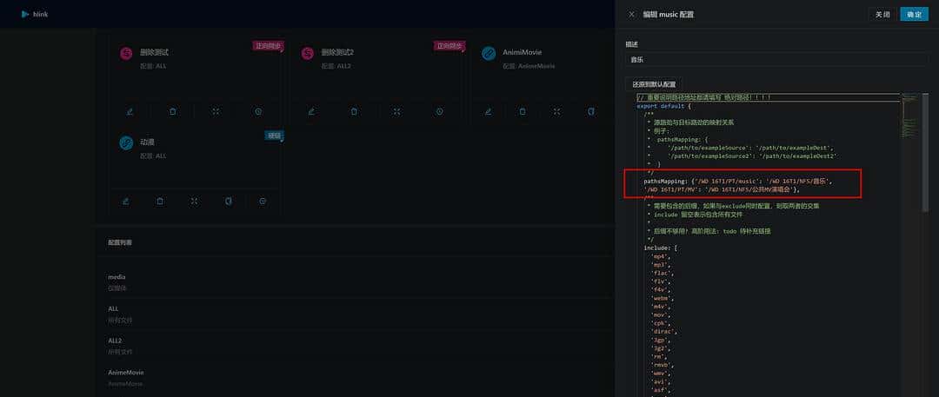Click the shield icon on 动漫 card
The height and width of the screenshot is (397, 939).
pyautogui.click(x=228, y=202)
